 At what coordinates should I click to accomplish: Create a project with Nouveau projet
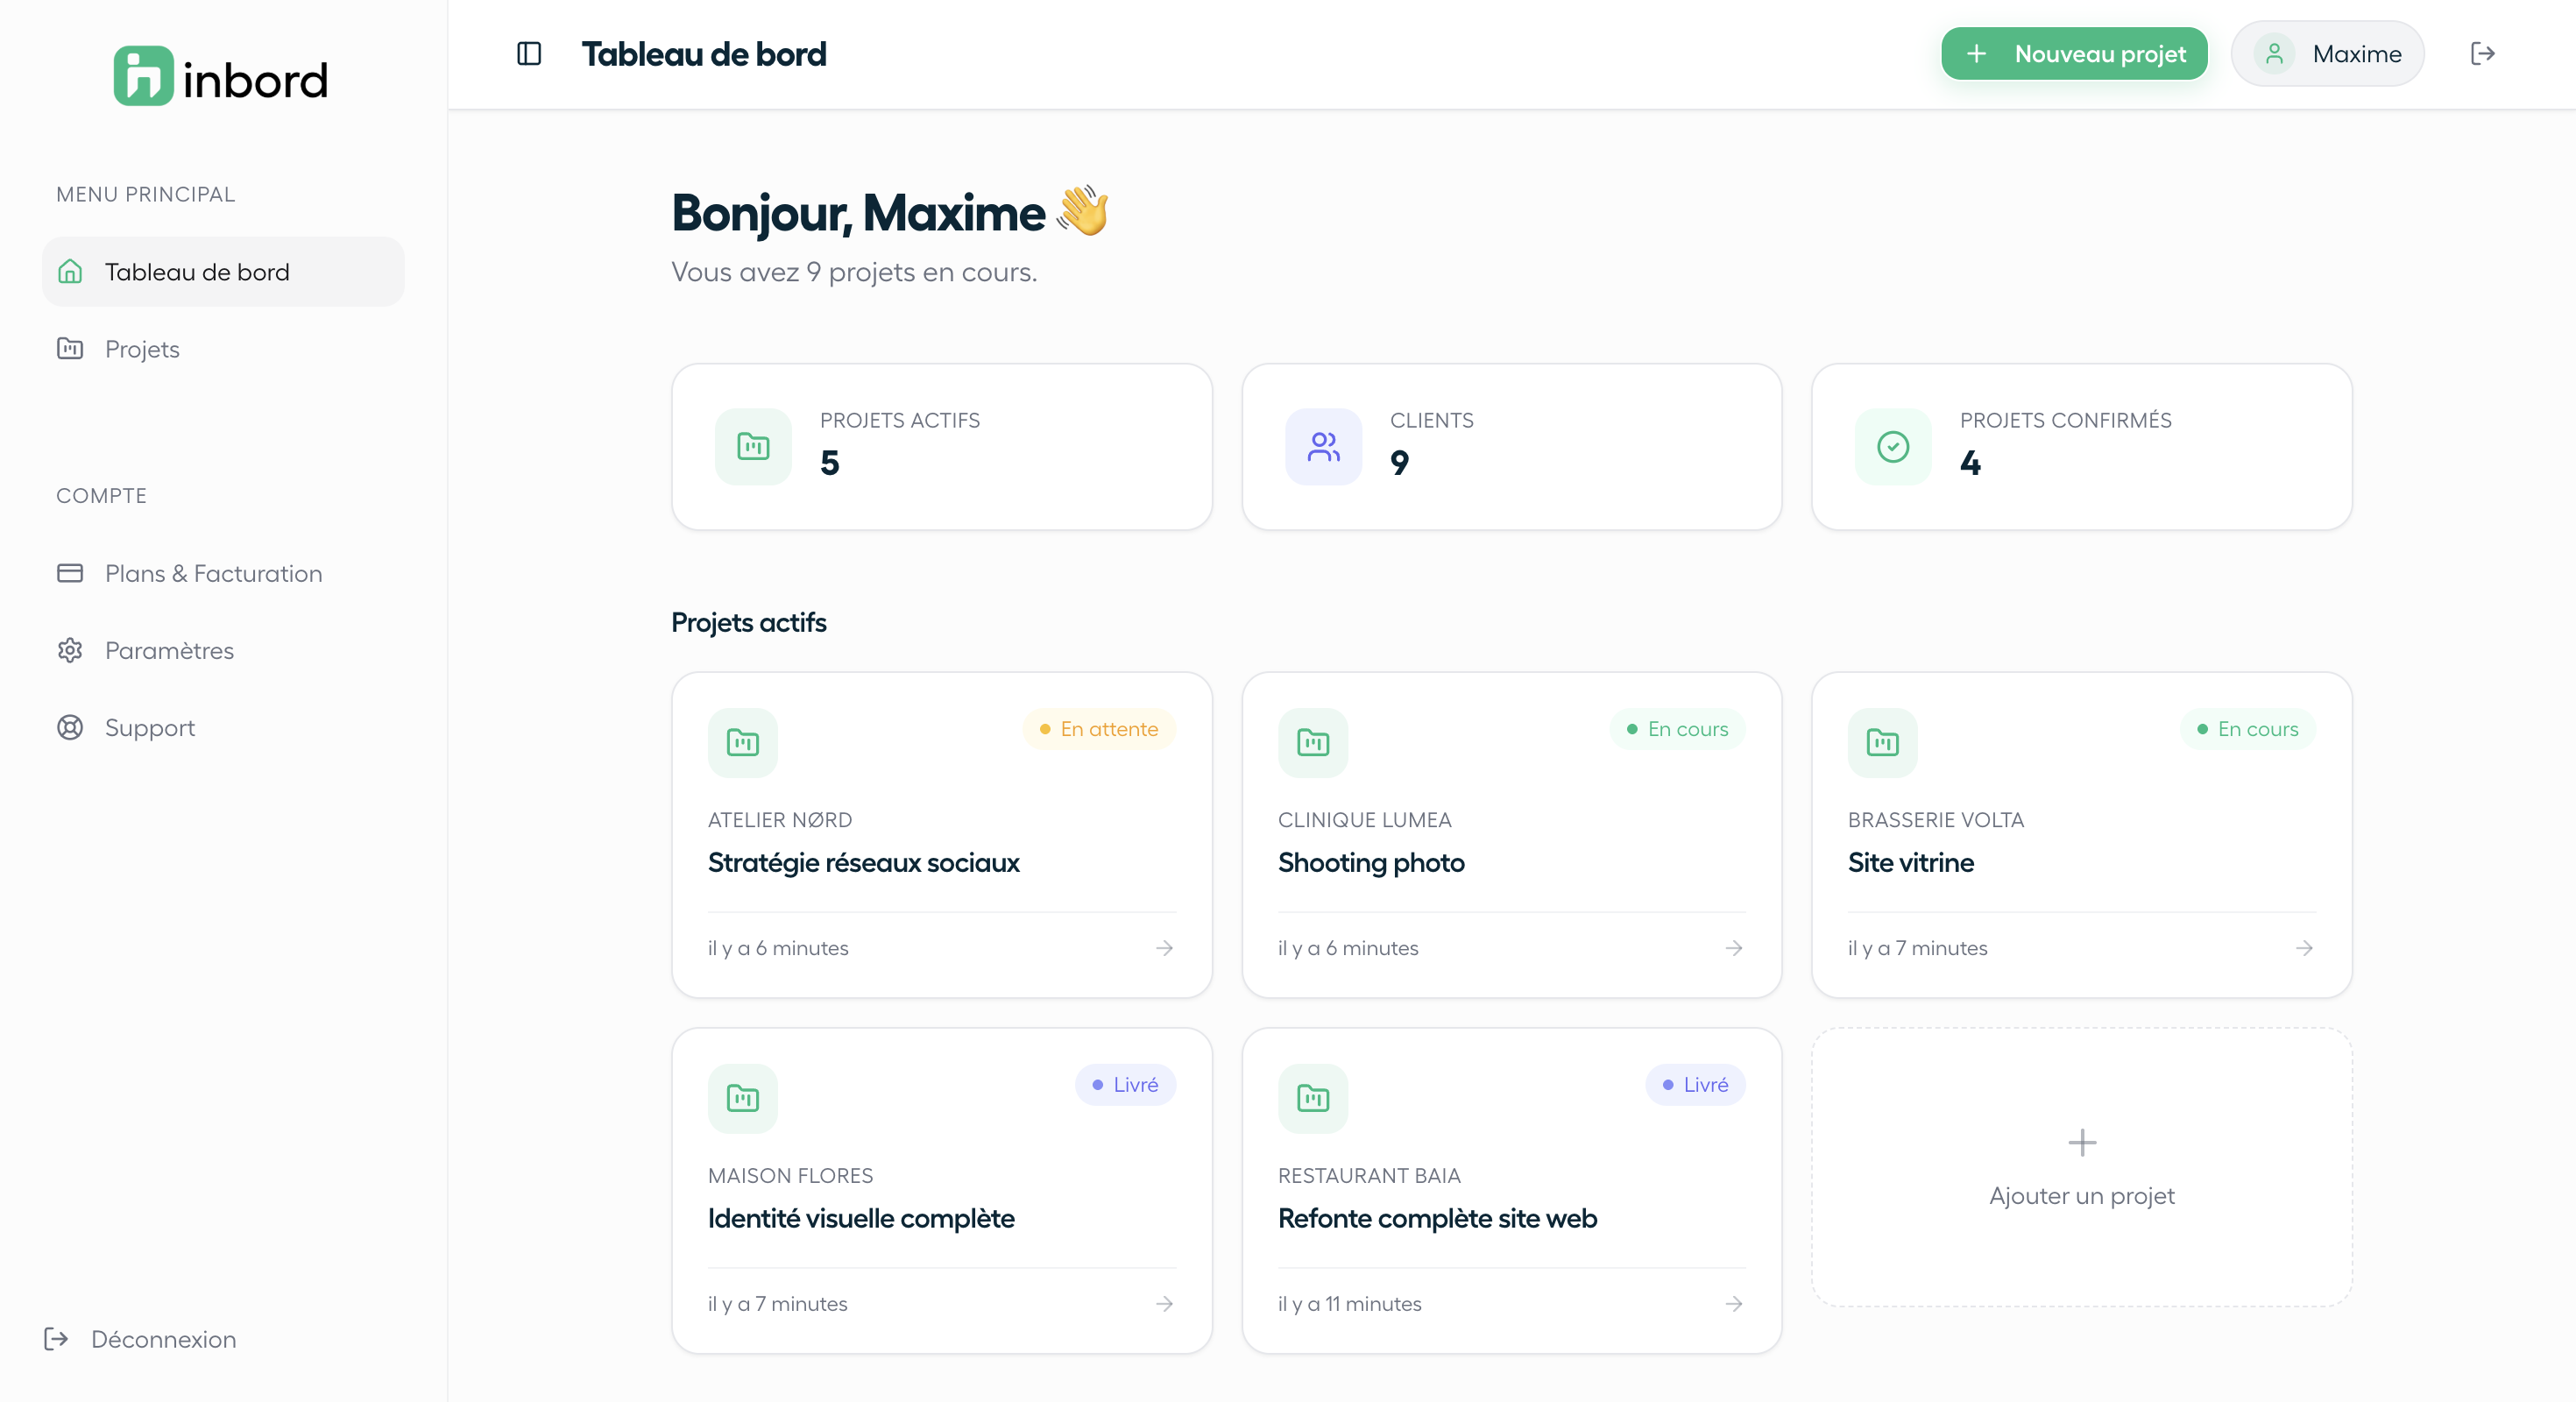(x=2074, y=54)
